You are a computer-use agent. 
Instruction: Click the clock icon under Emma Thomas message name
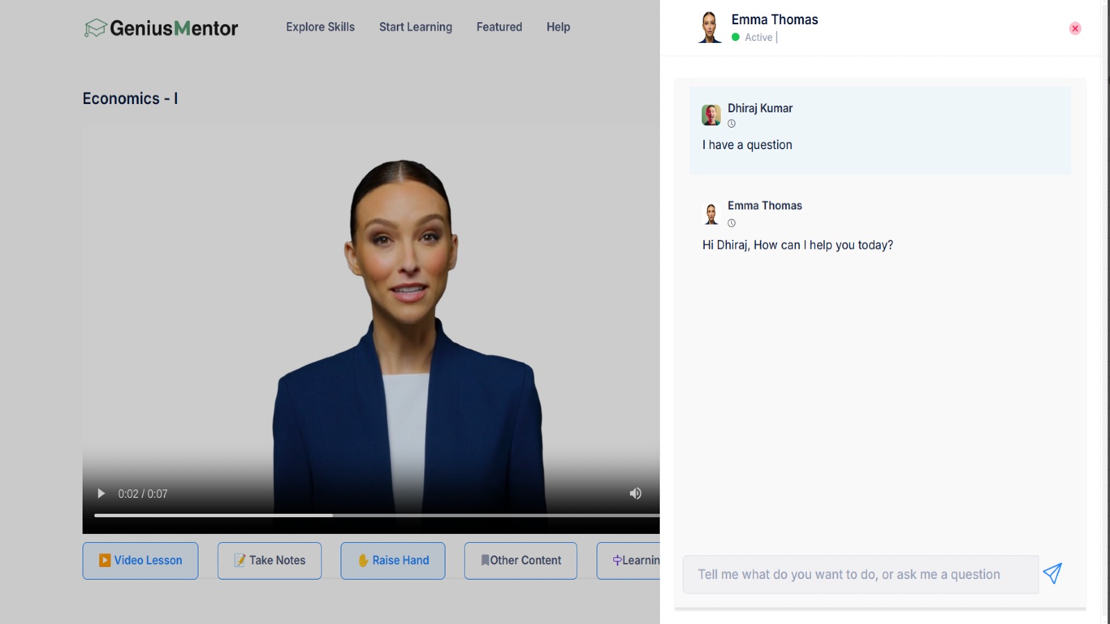point(731,223)
